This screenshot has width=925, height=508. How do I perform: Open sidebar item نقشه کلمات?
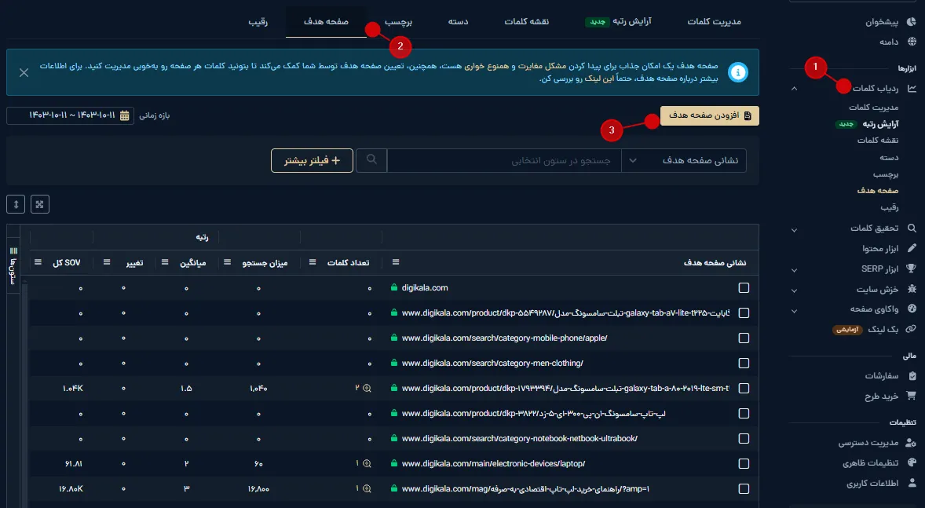pos(878,140)
